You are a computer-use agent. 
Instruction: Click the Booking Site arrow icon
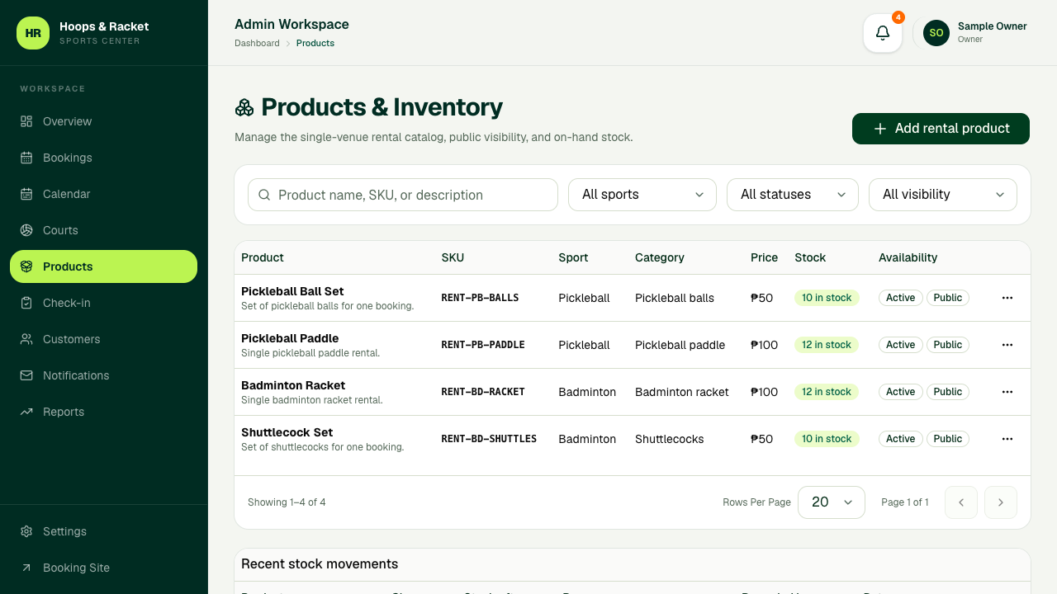[x=26, y=568]
